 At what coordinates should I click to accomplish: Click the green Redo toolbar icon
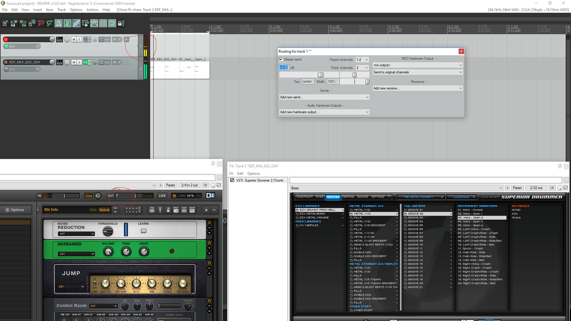pos(50,23)
